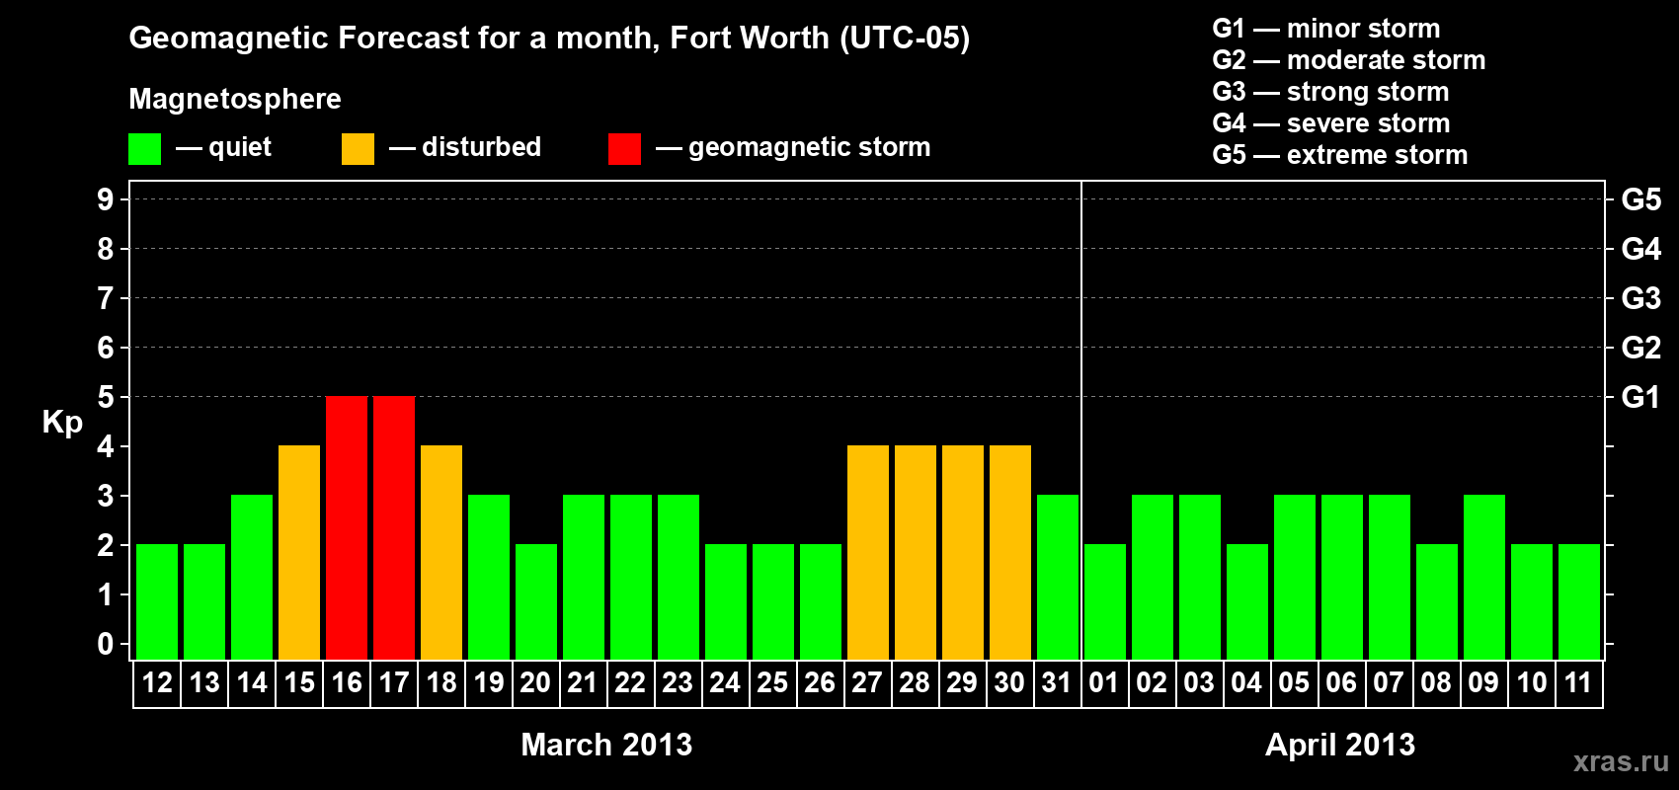Viewport: 1679px width, 790px height.
Task: Click the orange bar for March 30
Action: click(x=1010, y=552)
